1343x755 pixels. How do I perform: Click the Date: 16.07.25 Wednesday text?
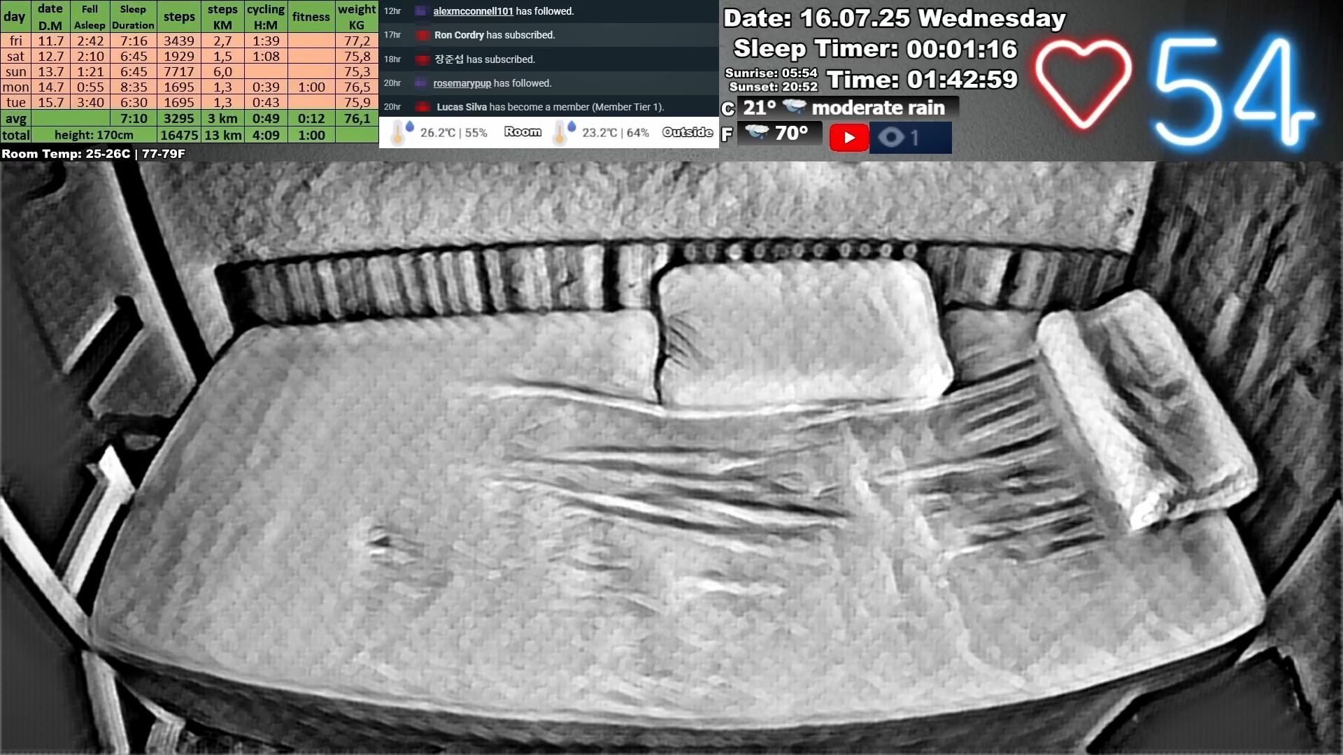click(894, 18)
